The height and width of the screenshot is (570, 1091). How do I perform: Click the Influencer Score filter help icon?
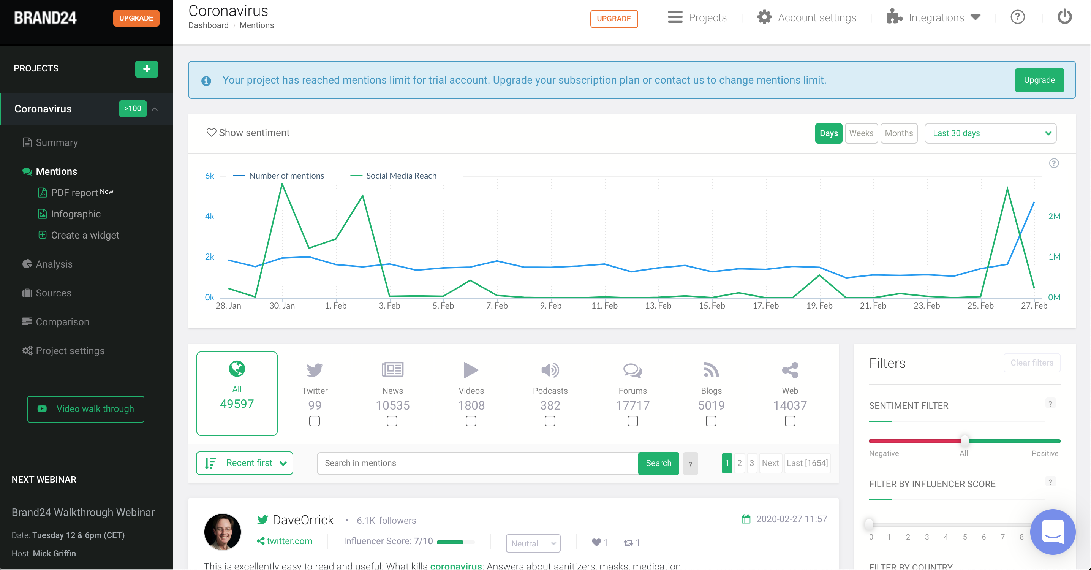coord(1050,482)
